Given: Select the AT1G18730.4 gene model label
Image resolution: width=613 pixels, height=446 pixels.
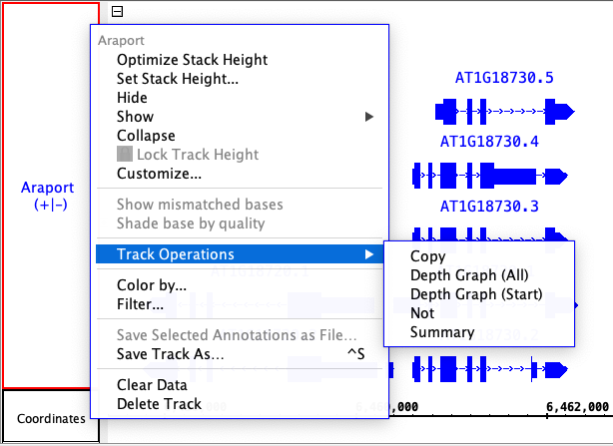Looking at the screenshot, I should [x=489, y=142].
